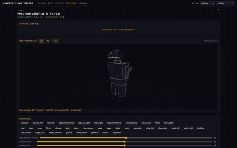Screen dimensions: 237x148
Task: Open the LIBRARY section
Action: pyautogui.click(x=82, y=3)
